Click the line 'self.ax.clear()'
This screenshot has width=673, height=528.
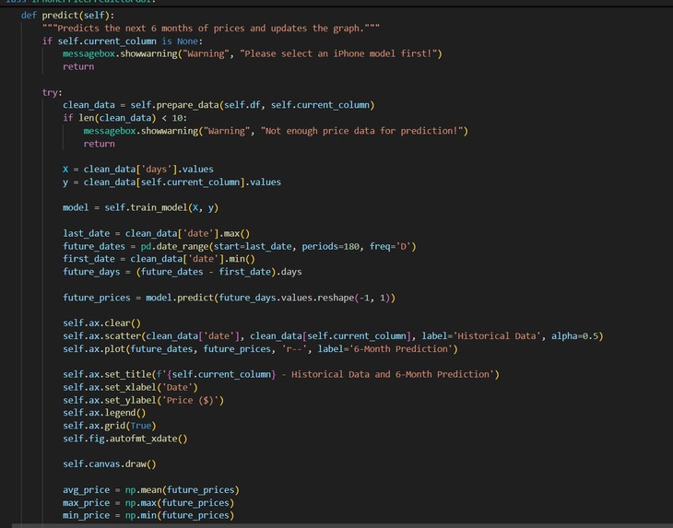coord(101,323)
